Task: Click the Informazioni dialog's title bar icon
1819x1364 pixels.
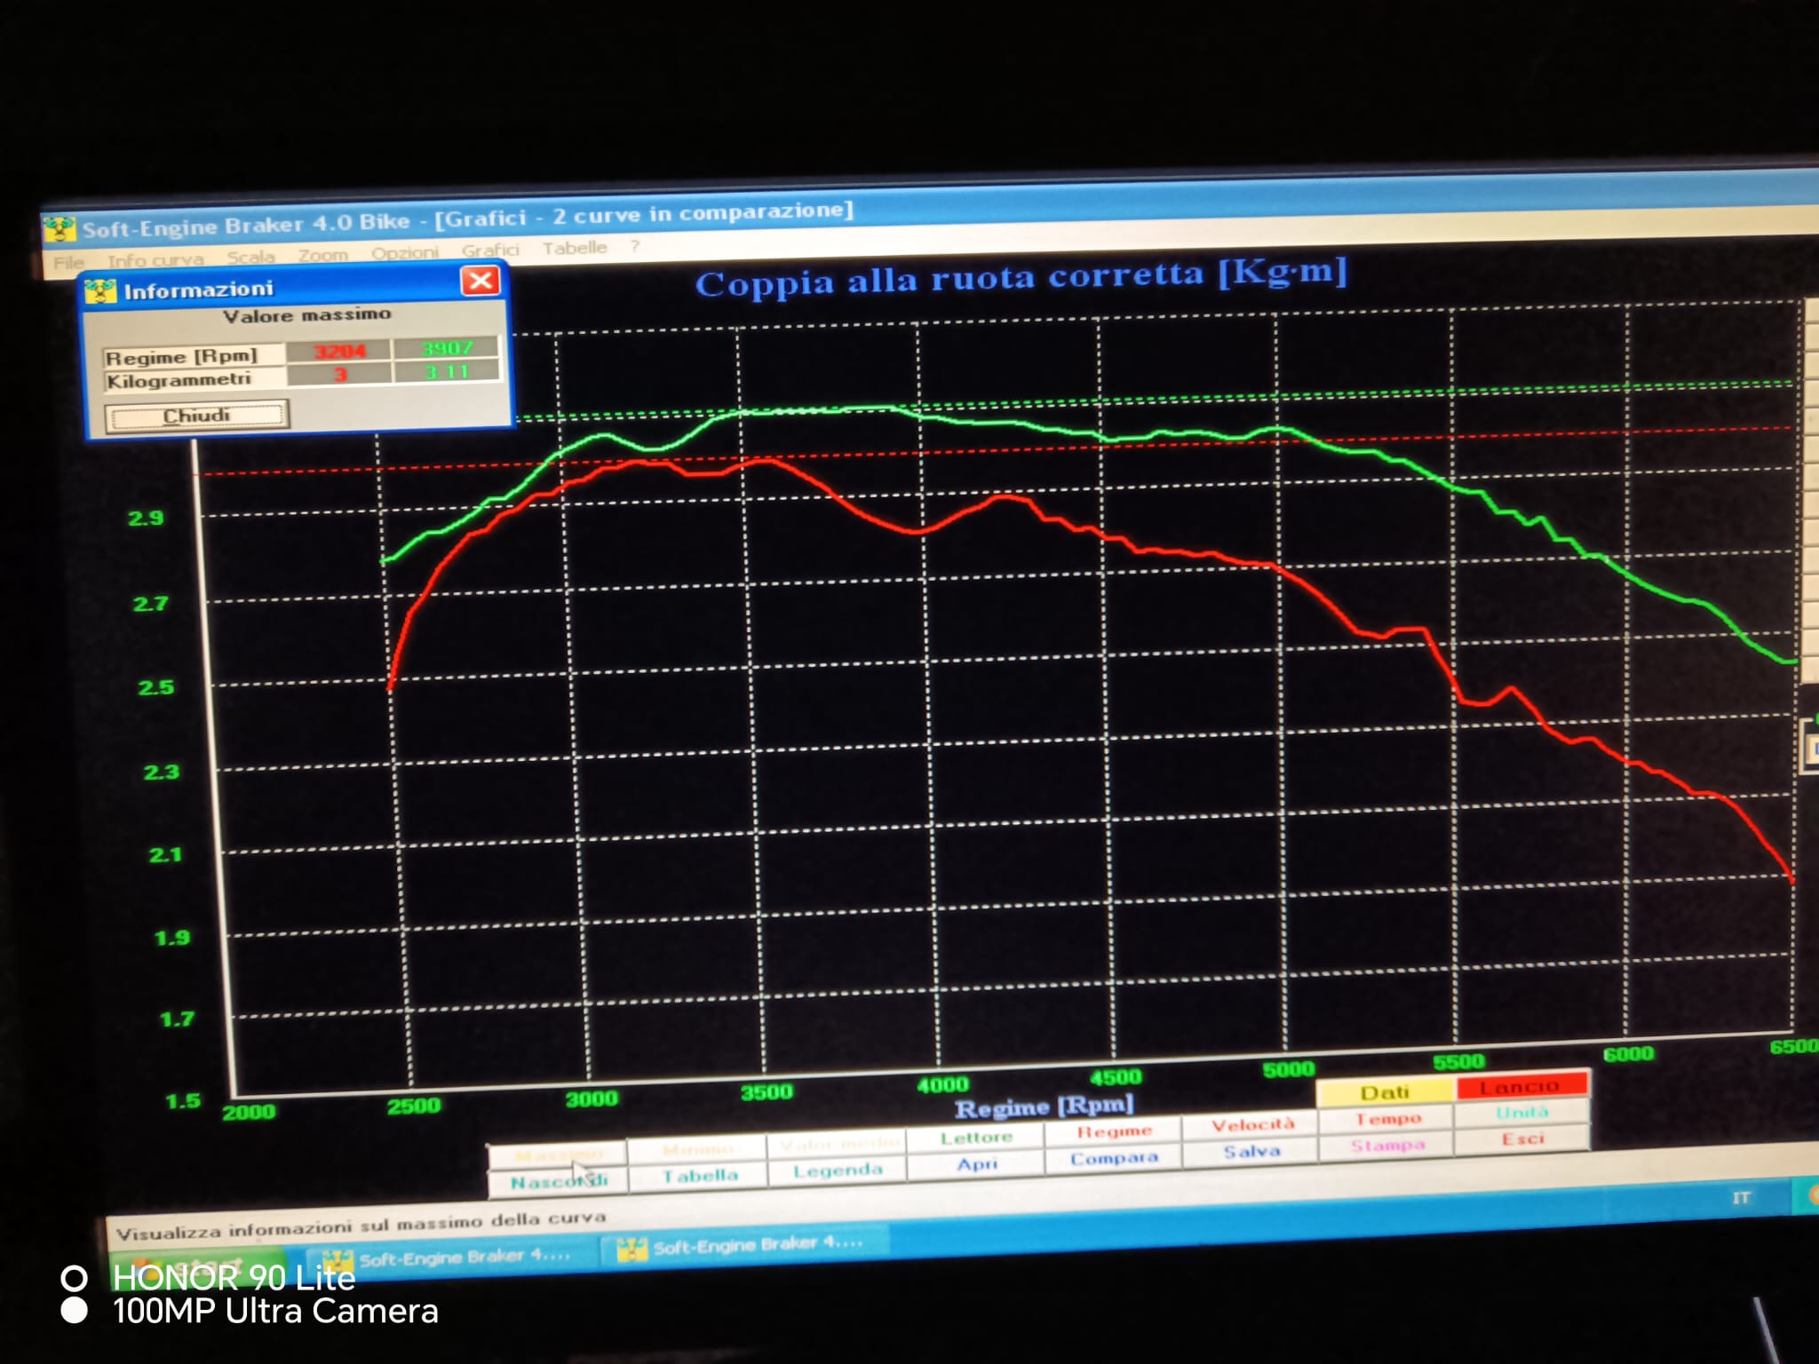Action: pos(101,291)
